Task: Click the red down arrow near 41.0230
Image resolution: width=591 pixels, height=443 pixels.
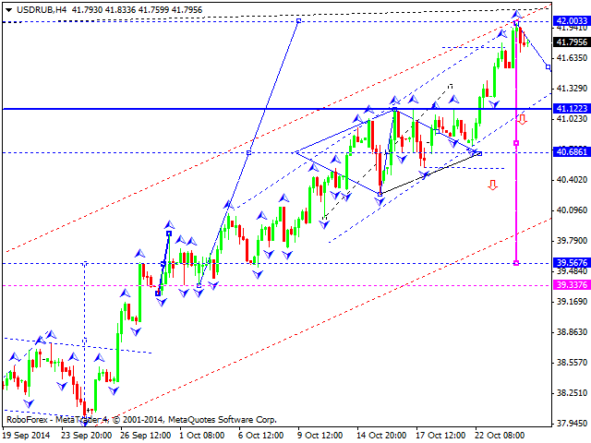Action: (x=522, y=119)
